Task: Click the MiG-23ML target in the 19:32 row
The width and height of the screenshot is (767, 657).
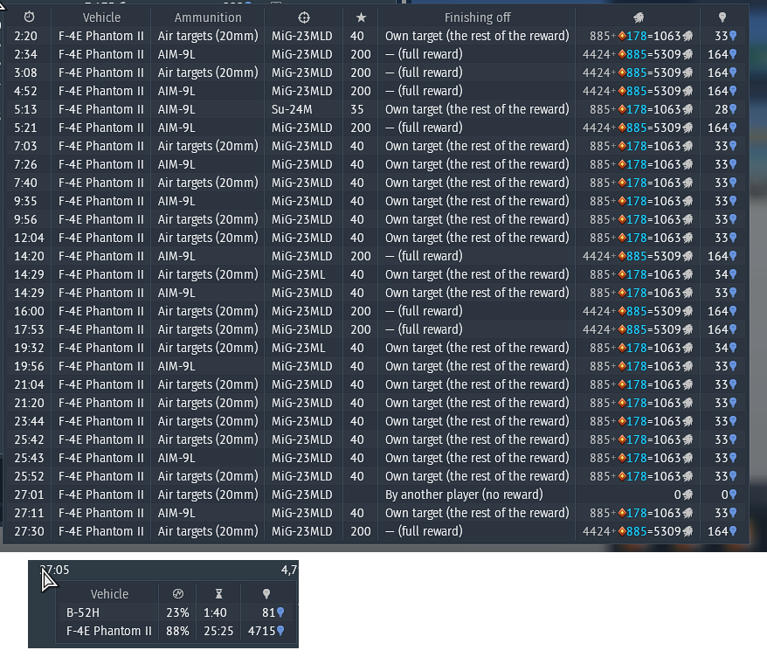Action: click(299, 348)
